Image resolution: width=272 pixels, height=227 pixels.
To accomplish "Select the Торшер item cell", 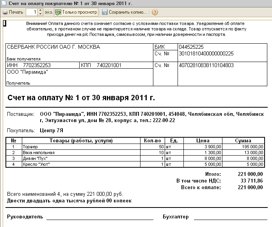I will (81, 147).
